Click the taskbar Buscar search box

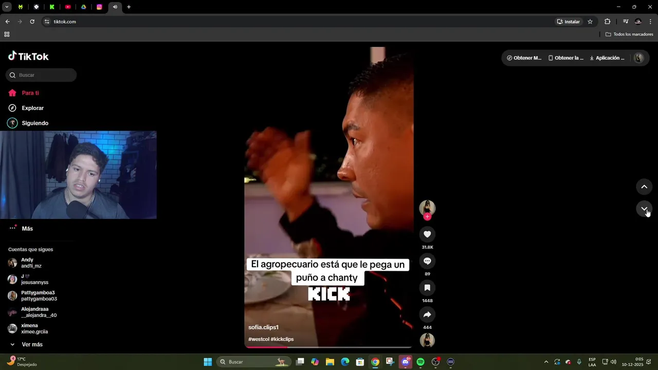[x=253, y=362]
